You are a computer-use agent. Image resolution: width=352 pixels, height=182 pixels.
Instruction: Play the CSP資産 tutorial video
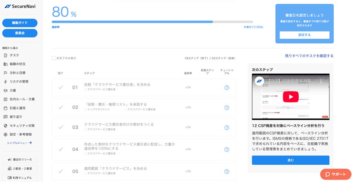pyautogui.click(x=291, y=97)
